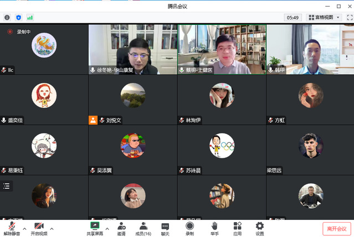Toggle 录制 recording button

[x=189, y=228]
